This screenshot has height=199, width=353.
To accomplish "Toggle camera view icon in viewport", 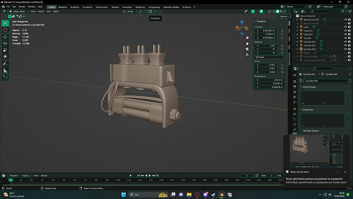I will point(247,49).
